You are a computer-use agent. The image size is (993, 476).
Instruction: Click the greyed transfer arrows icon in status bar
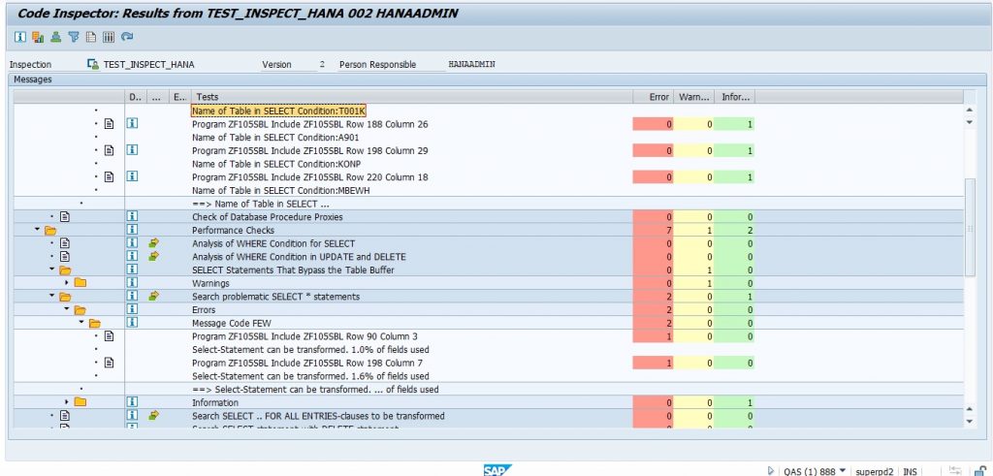957,471
